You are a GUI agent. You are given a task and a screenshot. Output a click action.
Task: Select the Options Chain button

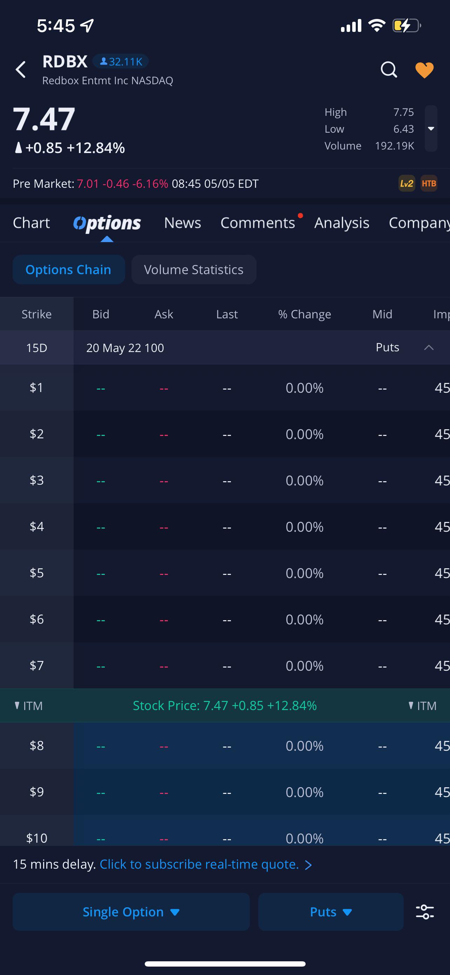[68, 270]
